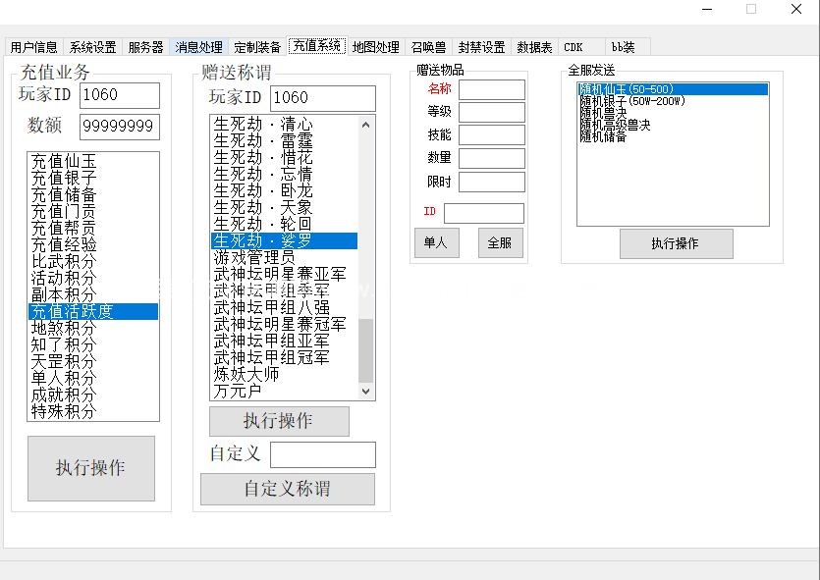This screenshot has width=820, height=580.
Task: Switch to the CDK tab
Action: tap(574, 47)
